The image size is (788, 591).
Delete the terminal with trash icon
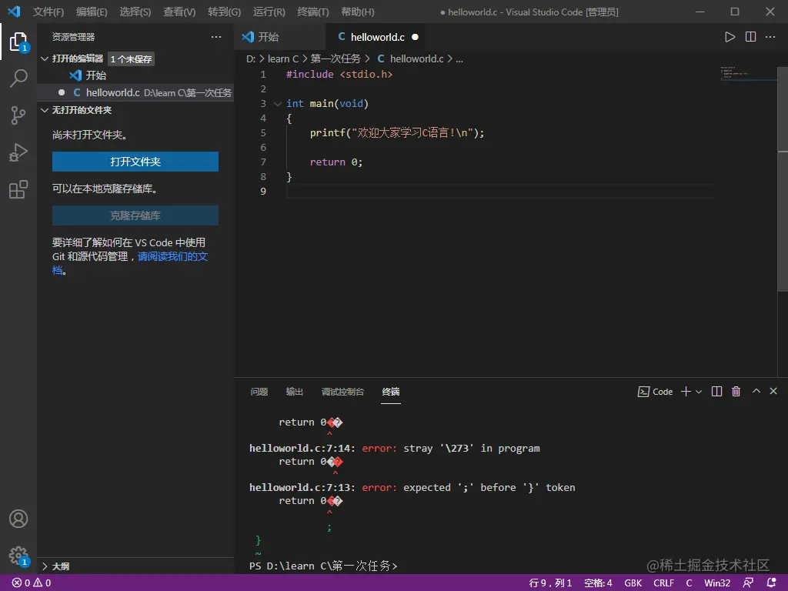pyautogui.click(x=736, y=392)
